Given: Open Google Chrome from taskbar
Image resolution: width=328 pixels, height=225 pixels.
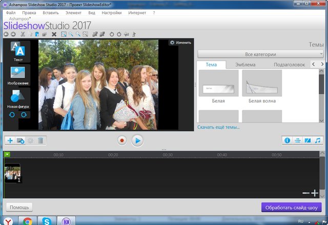Looking at the screenshot, I should point(27,221).
